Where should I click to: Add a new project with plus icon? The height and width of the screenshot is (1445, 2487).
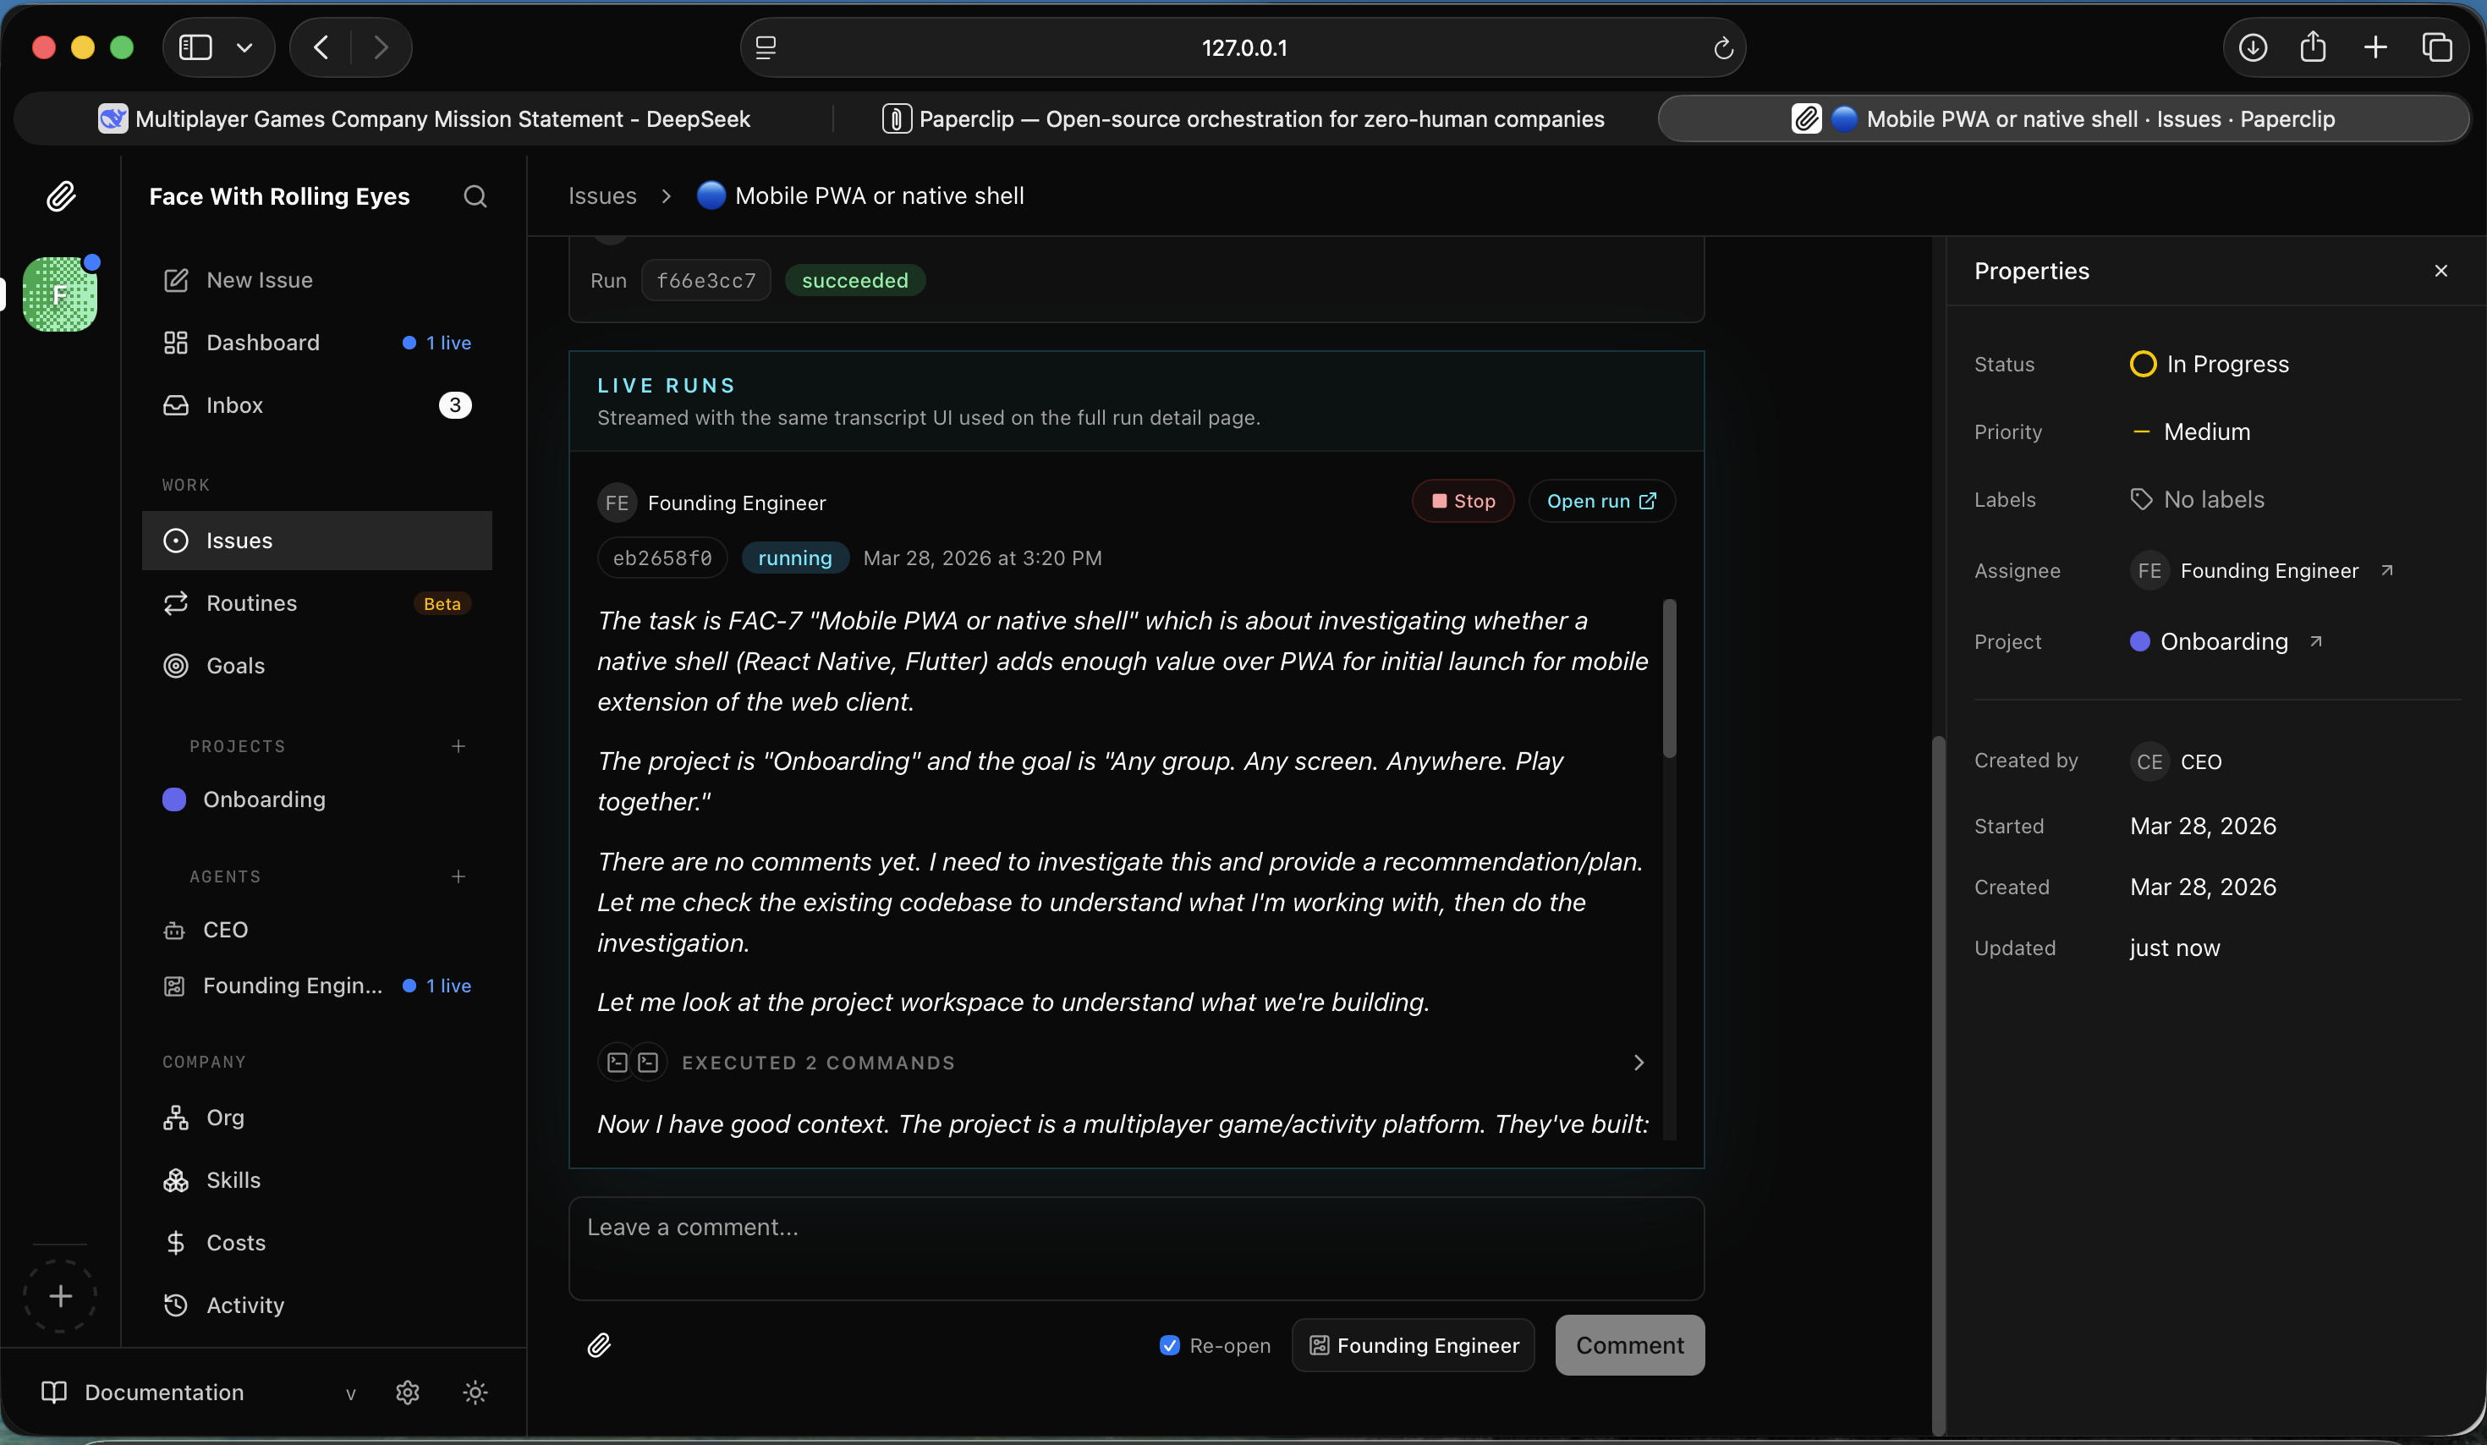(x=458, y=746)
